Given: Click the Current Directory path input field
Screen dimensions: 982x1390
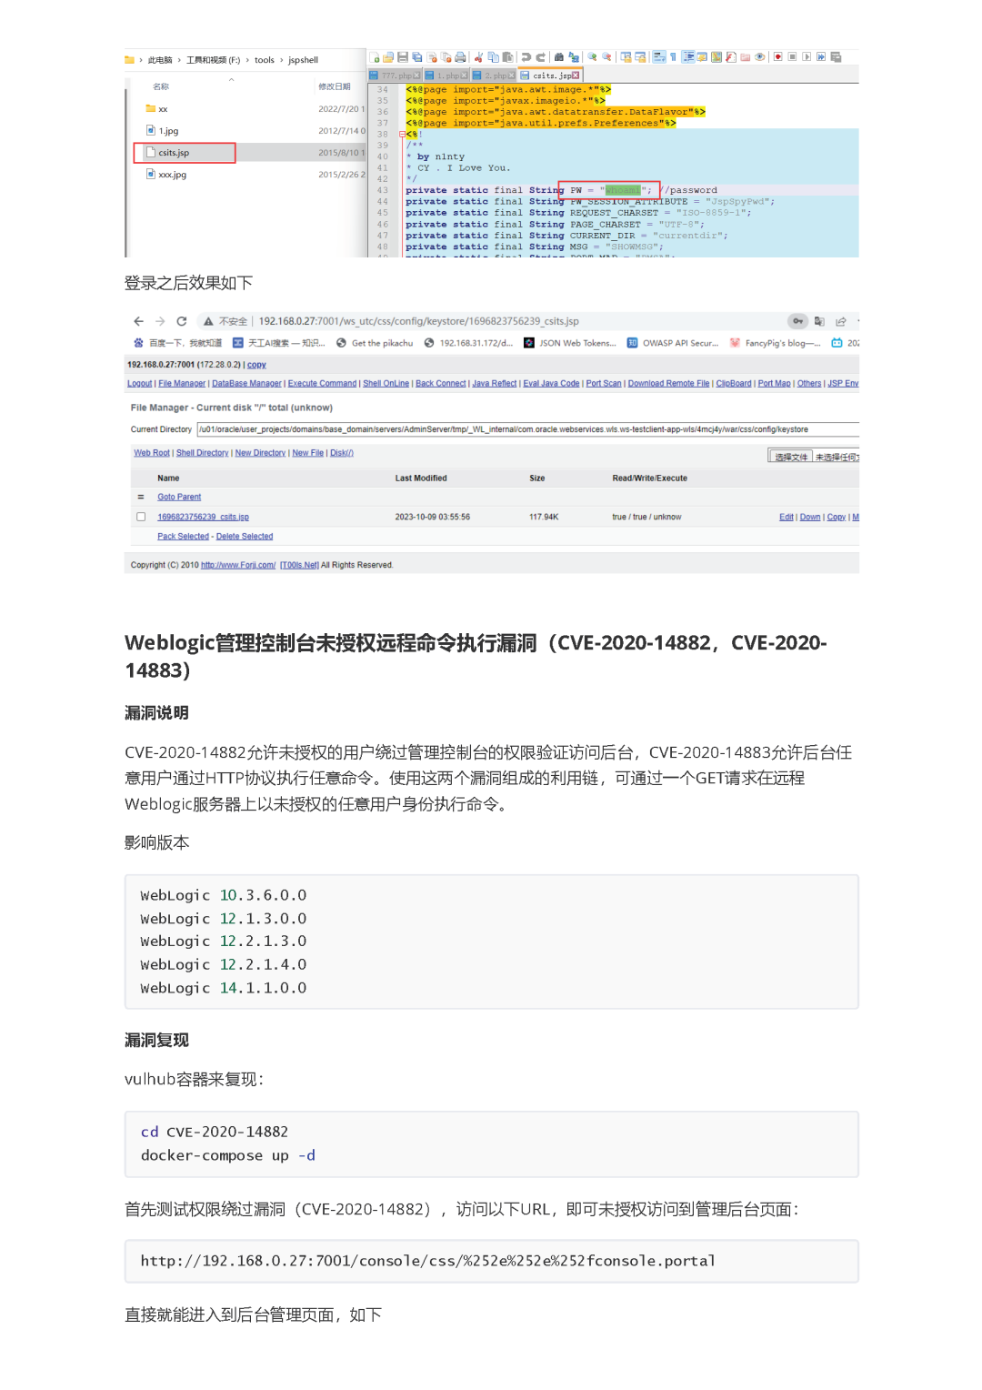Looking at the screenshot, I should tap(527, 429).
